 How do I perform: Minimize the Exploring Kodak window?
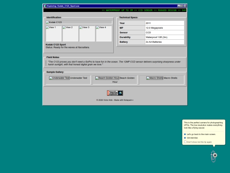pos(178,6)
